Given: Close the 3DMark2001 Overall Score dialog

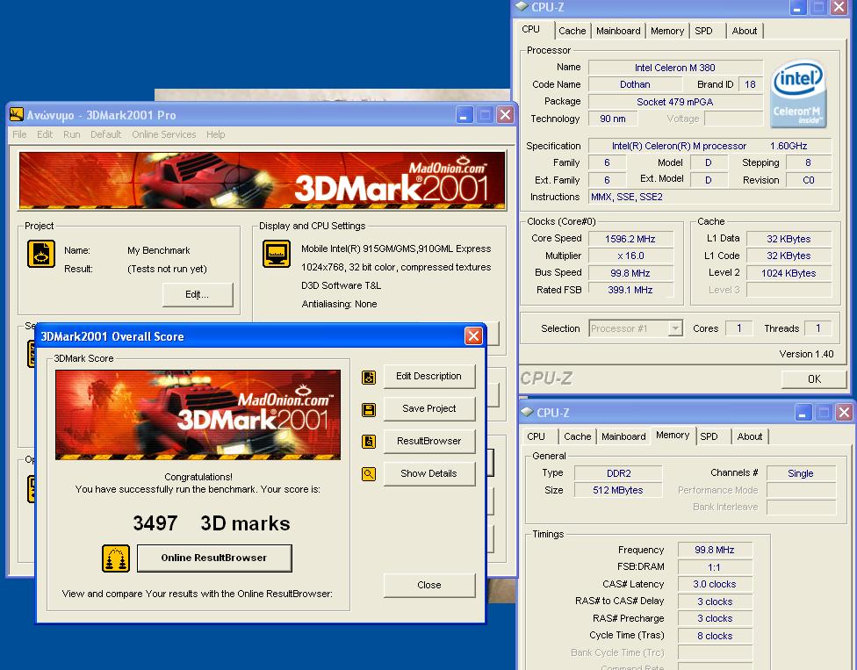Looking at the screenshot, I should [473, 335].
